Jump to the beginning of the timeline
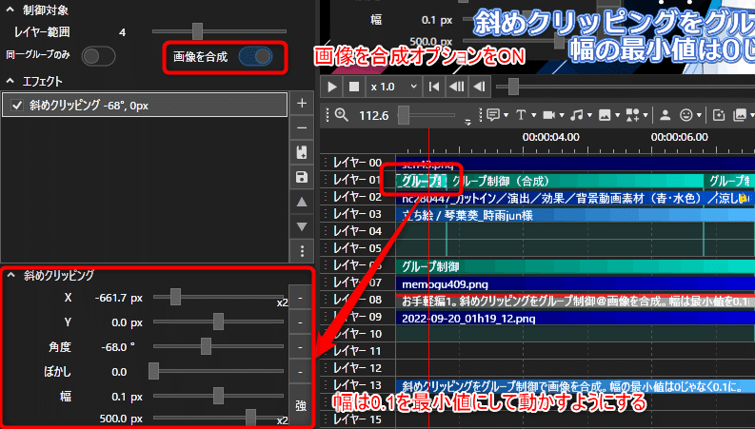 click(x=434, y=88)
